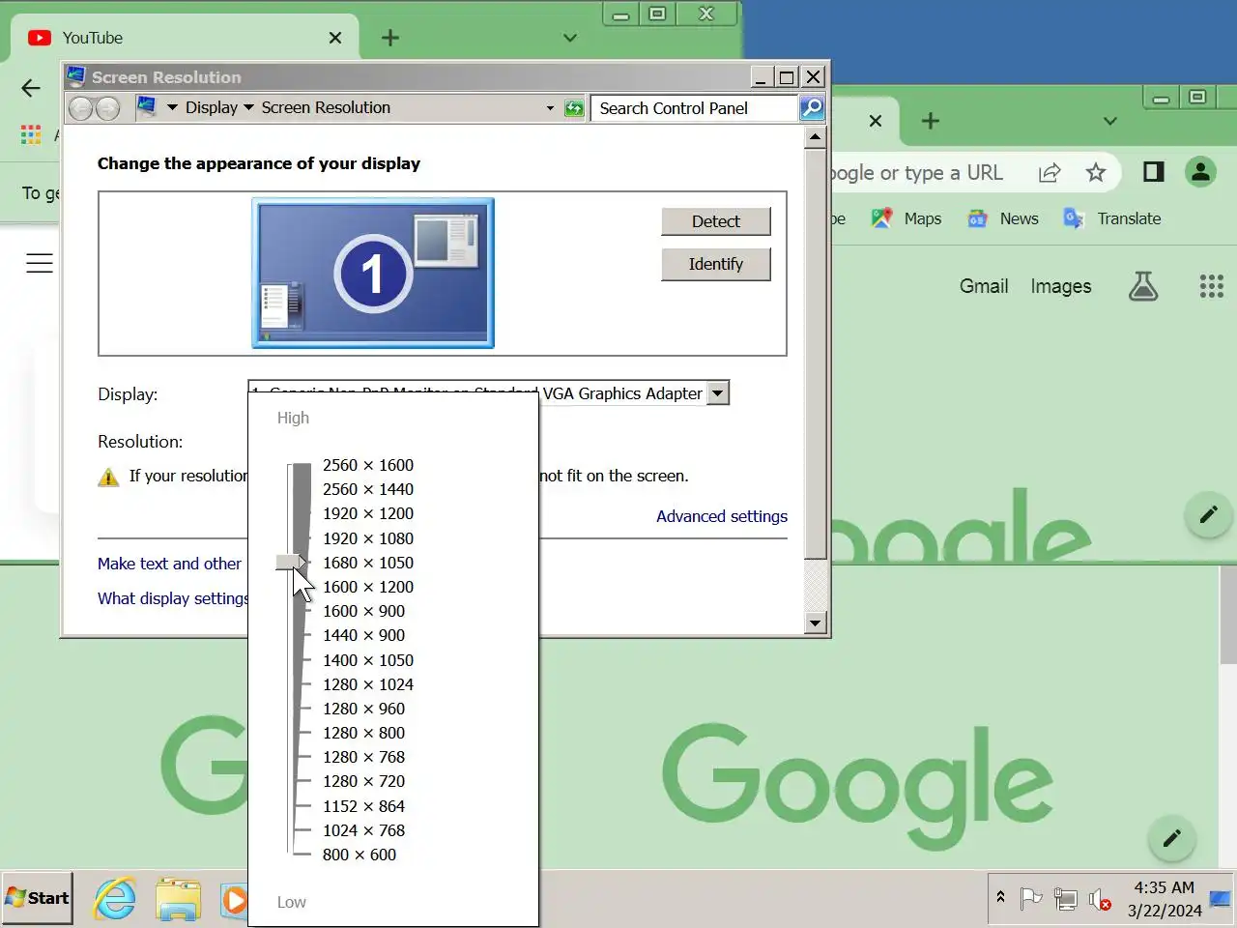Select resolution slider thumb handle

point(290,562)
